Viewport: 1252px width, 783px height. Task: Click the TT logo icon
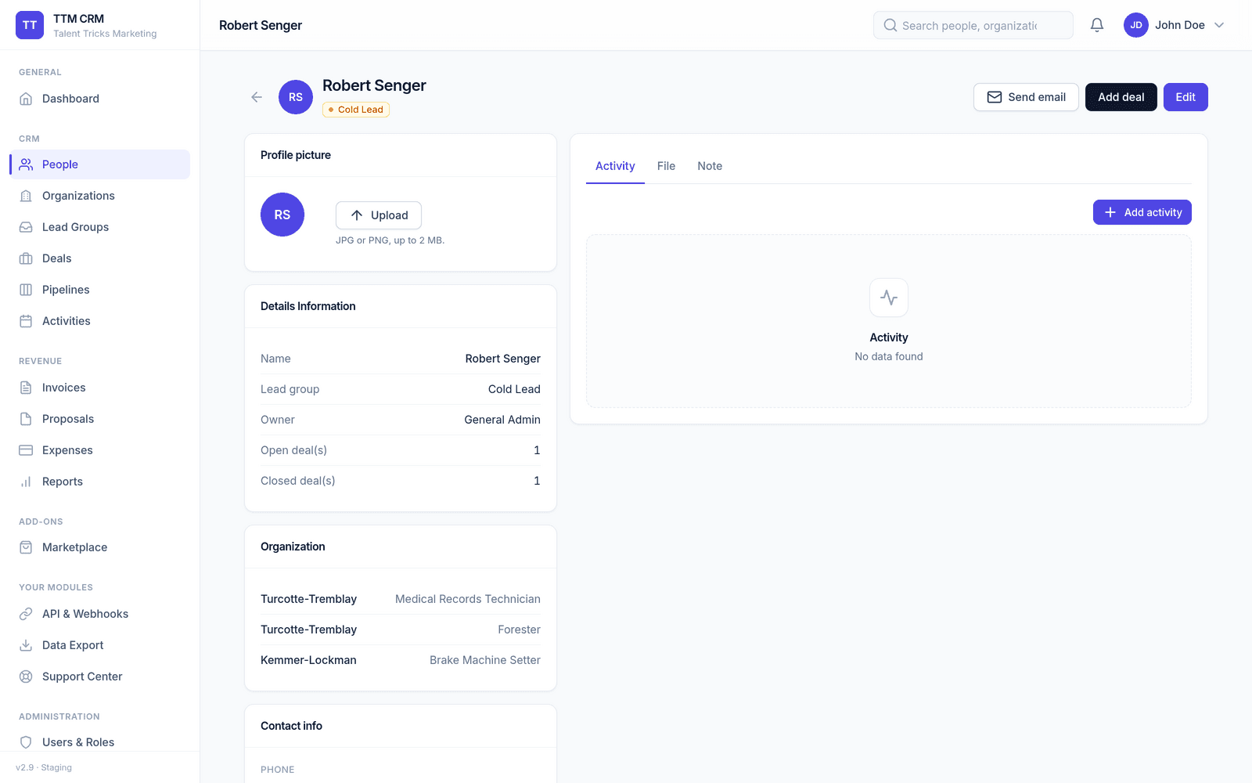point(30,25)
